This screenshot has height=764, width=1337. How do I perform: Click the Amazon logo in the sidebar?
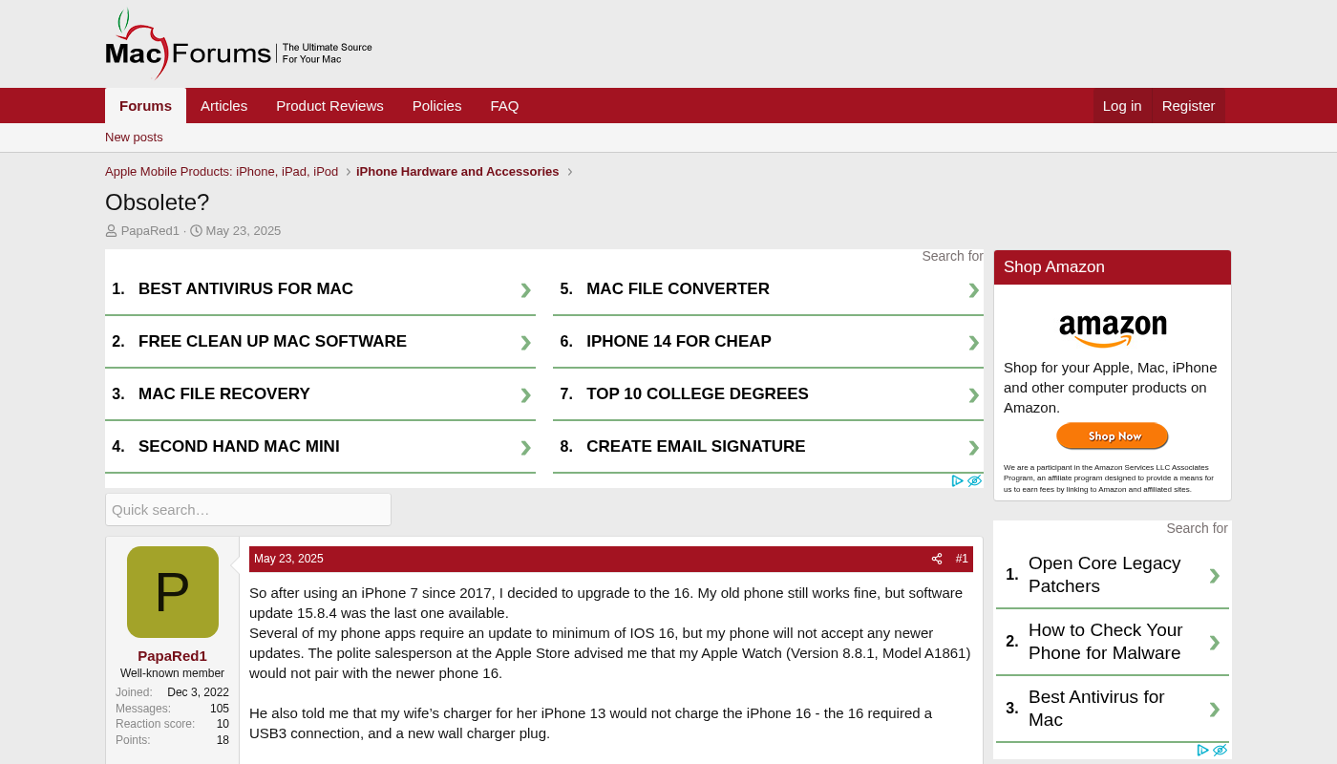(1113, 329)
